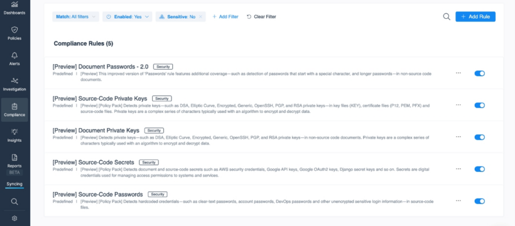The width and height of the screenshot is (515, 226).
Task: Click the Syncing status in sidebar
Action: pos(14,184)
